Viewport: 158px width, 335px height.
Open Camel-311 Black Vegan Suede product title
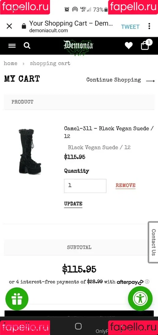(109, 132)
